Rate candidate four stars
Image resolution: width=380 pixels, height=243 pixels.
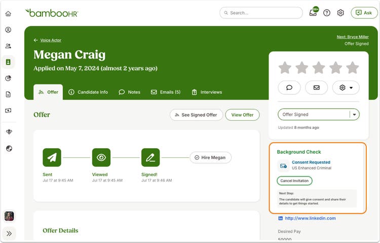[x=335, y=67]
